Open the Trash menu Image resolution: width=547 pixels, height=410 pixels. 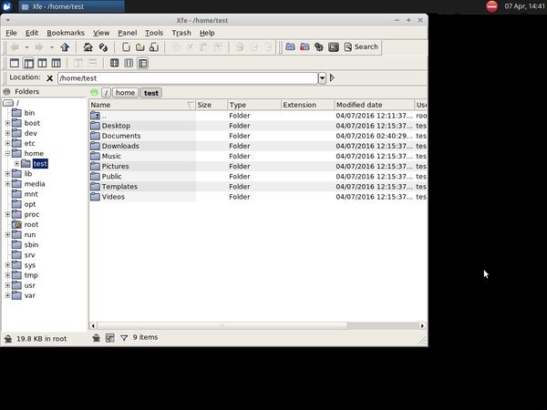click(181, 33)
